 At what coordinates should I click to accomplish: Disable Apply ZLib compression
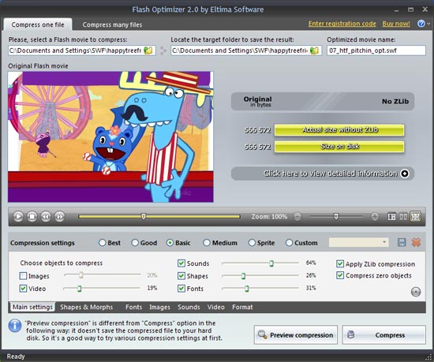340,264
